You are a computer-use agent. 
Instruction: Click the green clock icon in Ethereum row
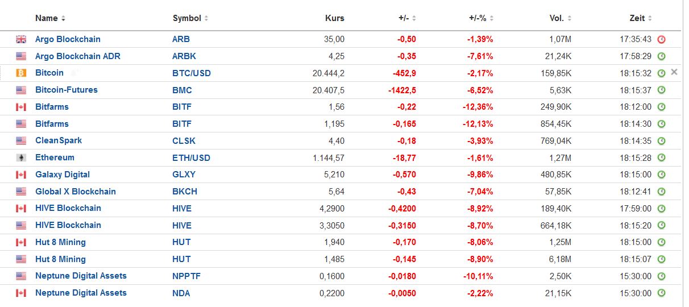(661, 157)
